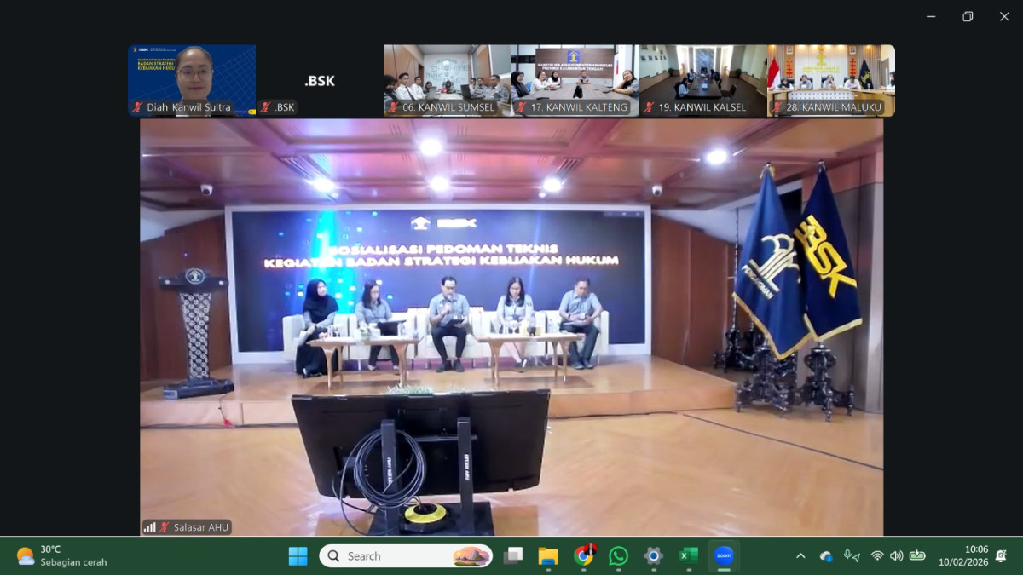Launch Excel from the taskbar
The image size is (1023, 575).
(688, 556)
